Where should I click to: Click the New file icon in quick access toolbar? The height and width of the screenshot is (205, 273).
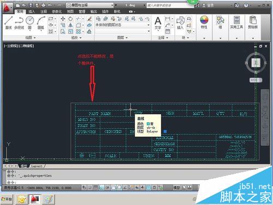tap(18, 5)
